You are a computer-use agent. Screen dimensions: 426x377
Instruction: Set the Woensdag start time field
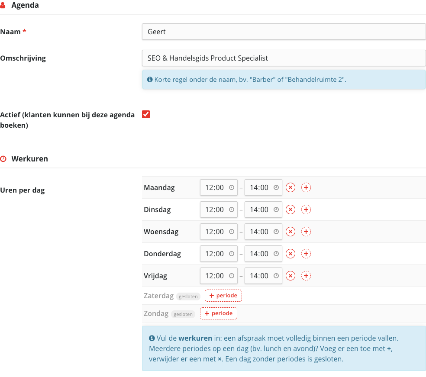[x=219, y=232]
